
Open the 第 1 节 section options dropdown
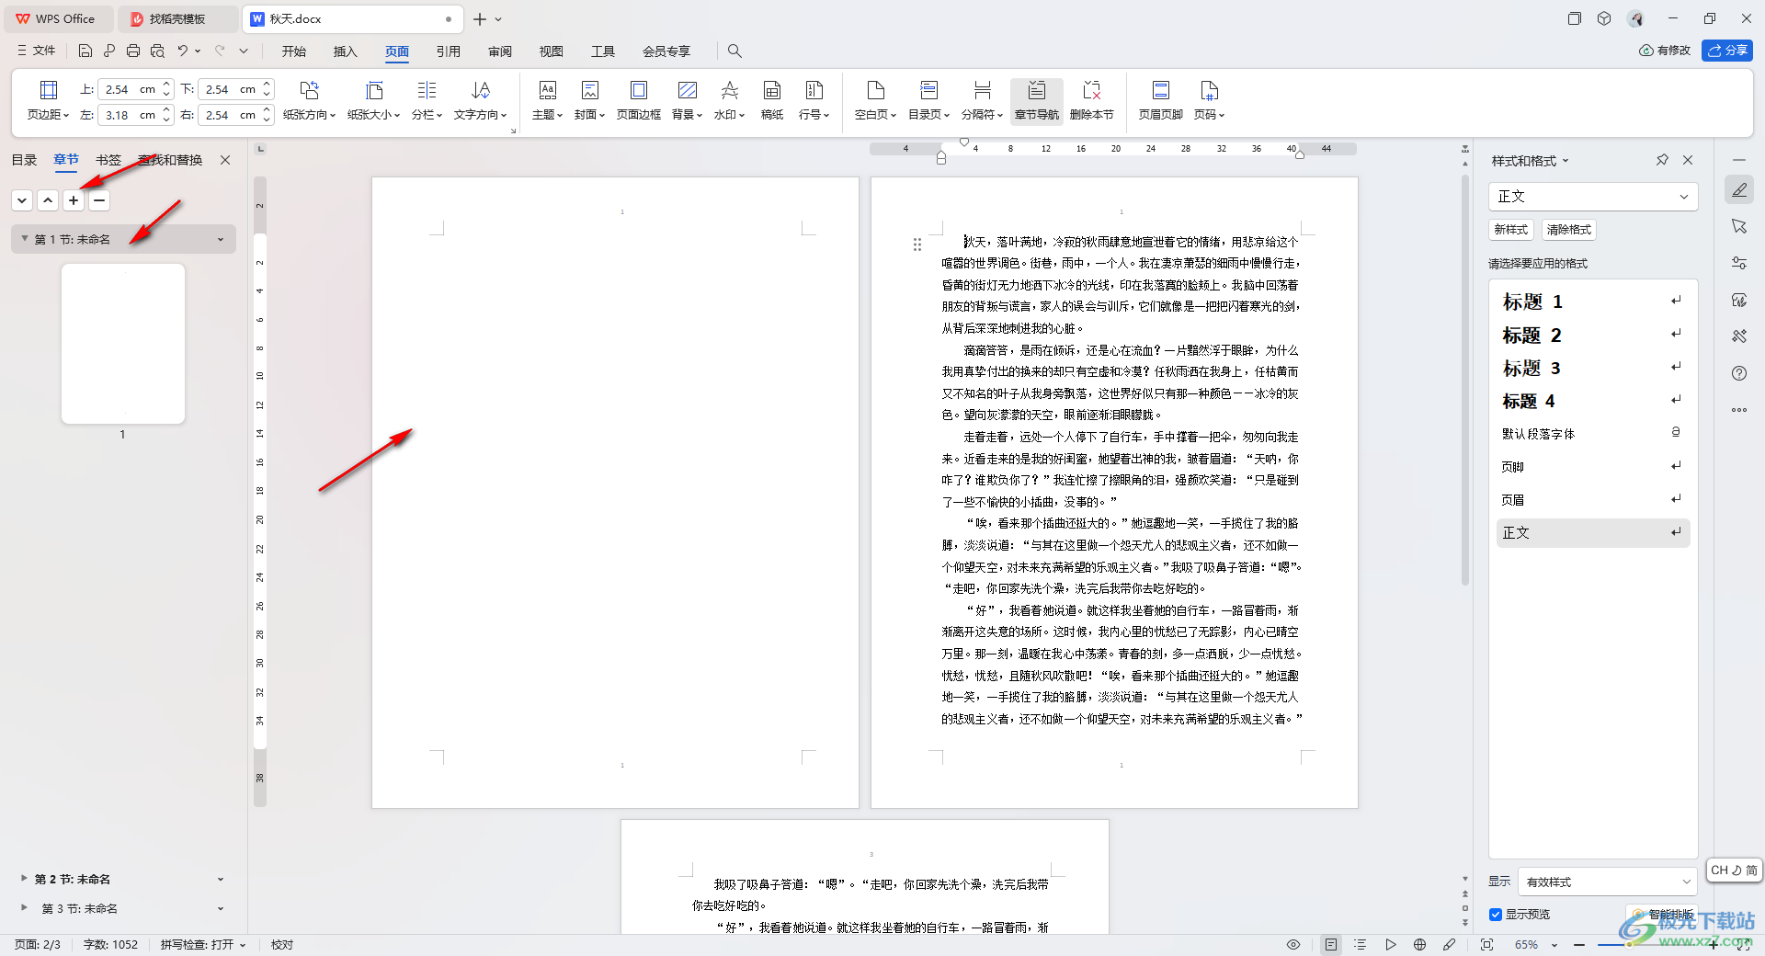[x=221, y=239]
